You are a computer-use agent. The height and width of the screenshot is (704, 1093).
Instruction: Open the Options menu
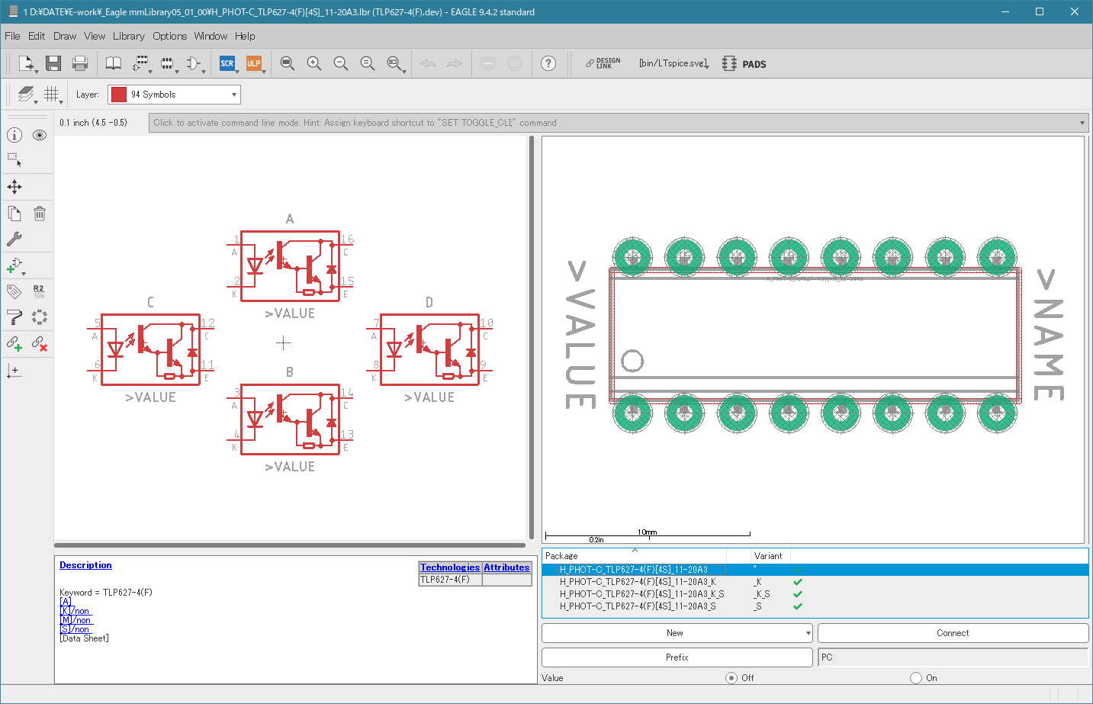(169, 36)
